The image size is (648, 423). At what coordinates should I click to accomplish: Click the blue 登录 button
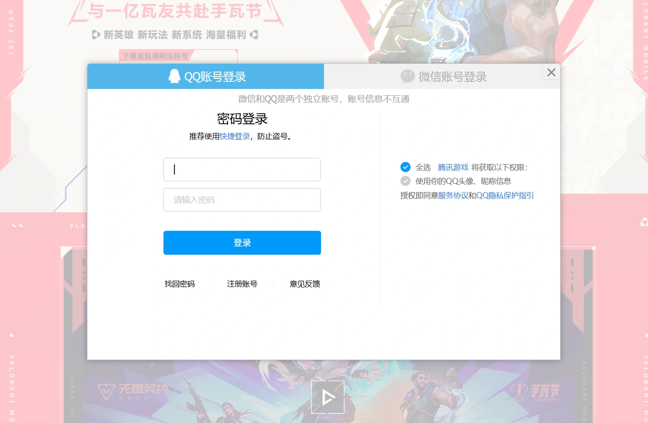(242, 243)
